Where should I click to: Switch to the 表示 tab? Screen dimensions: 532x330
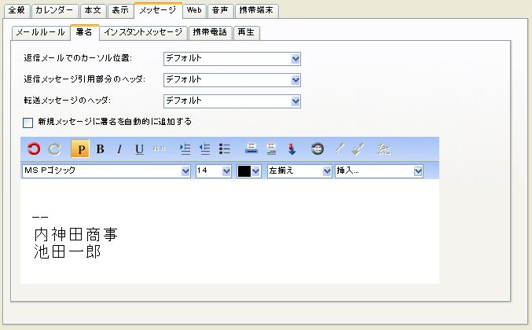click(x=120, y=10)
